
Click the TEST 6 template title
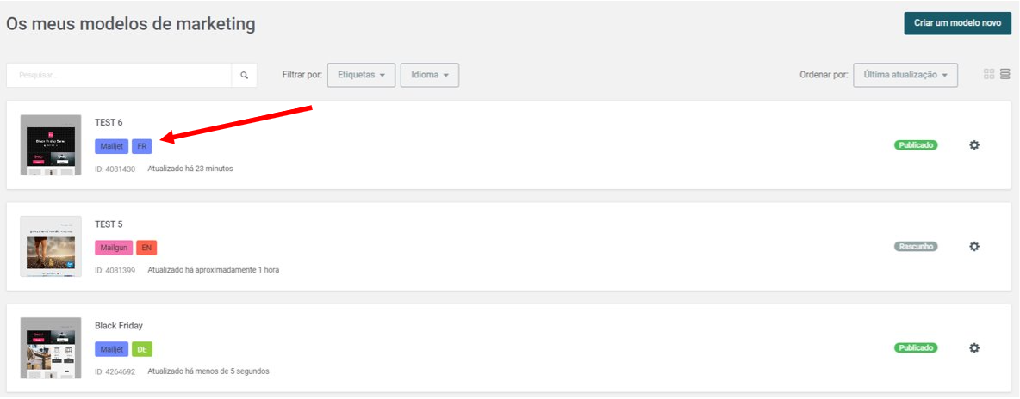(109, 122)
